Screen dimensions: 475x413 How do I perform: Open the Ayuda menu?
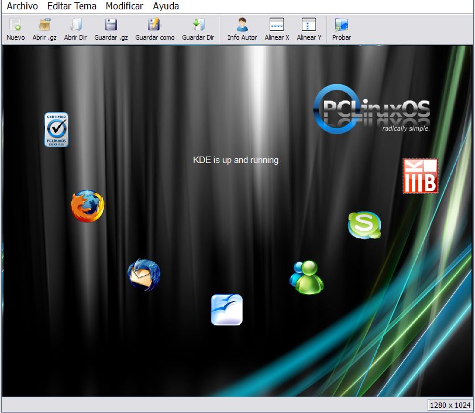[166, 6]
